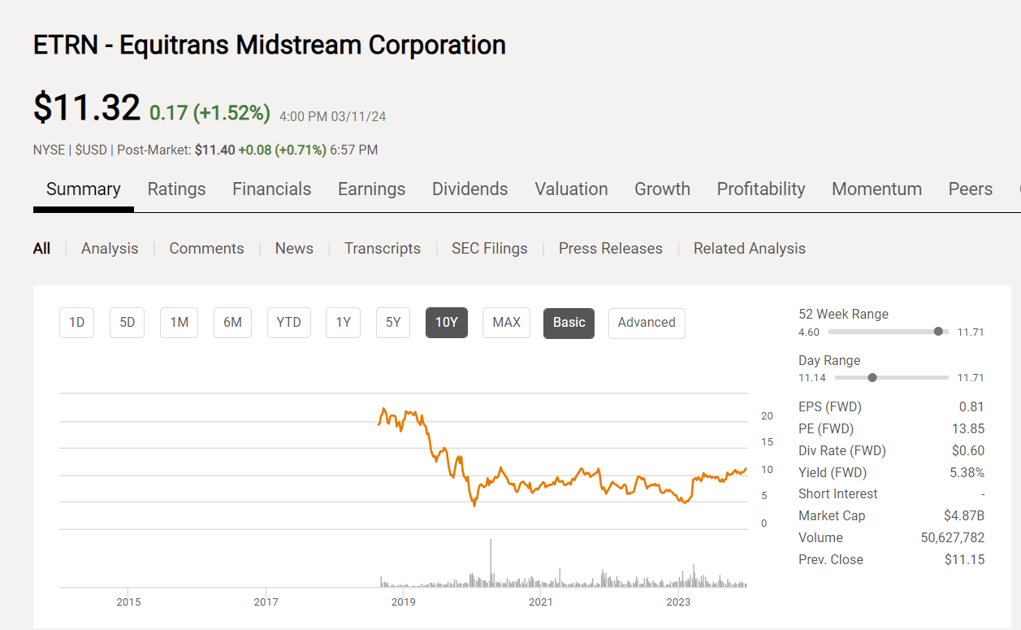1021x630 pixels.
Task: Switch chart to 5Y range
Action: point(393,323)
